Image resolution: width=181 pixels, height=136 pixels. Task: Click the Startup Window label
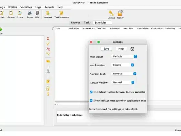98,83
